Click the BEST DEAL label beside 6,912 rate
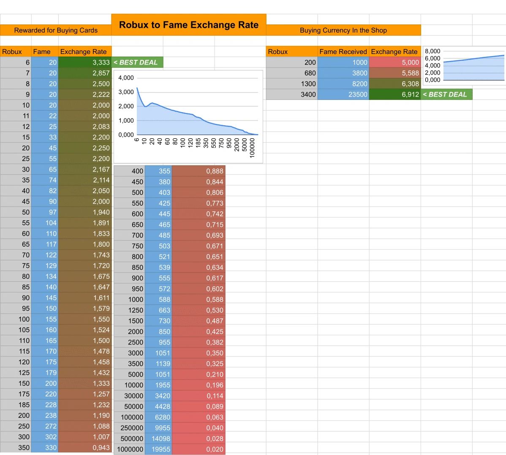The height and width of the screenshot is (455, 506). [446, 94]
